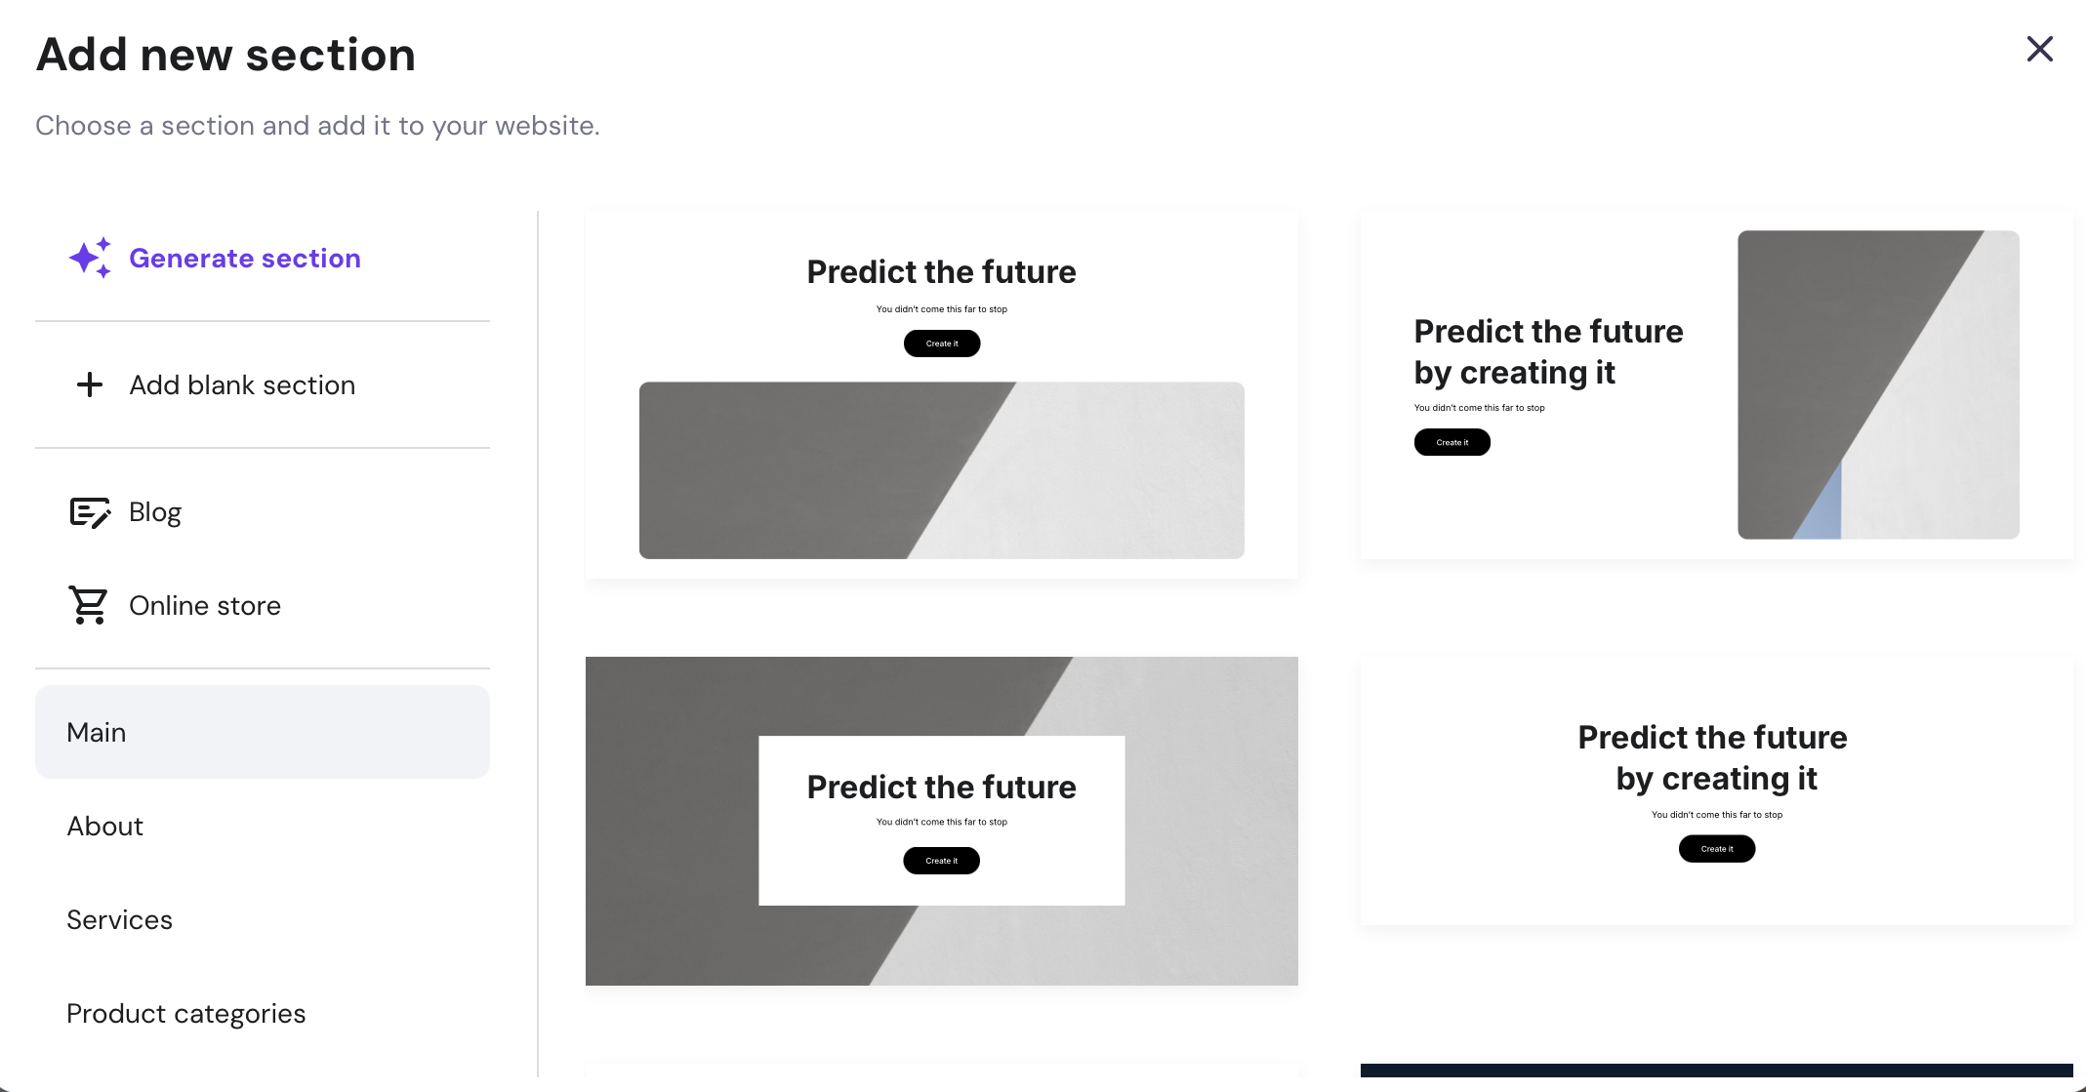Image resolution: width=2086 pixels, height=1092 pixels.
Task: Click Create it button in the background-image template
Action: coord(941,861)
